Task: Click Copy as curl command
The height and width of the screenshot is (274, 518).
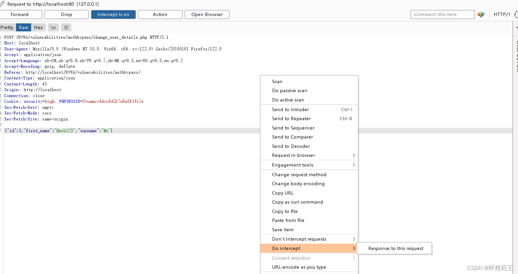Action: pos(309,202)
